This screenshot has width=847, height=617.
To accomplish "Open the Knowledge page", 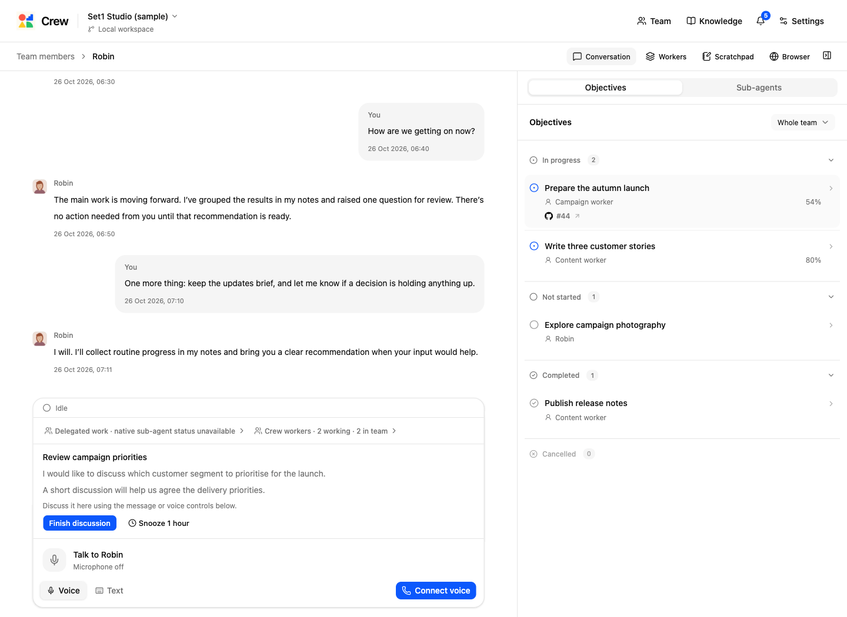I will 714,21.
